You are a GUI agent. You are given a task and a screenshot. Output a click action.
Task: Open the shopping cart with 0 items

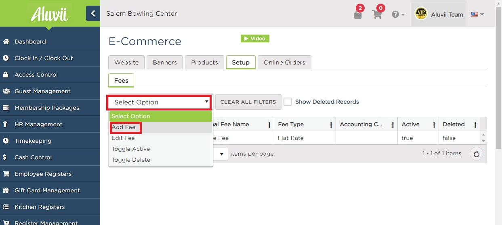click(377, 14)
